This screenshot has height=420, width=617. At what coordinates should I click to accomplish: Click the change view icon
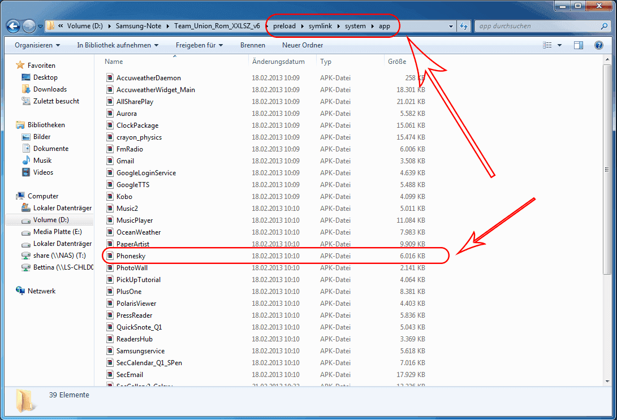point(547,45)
